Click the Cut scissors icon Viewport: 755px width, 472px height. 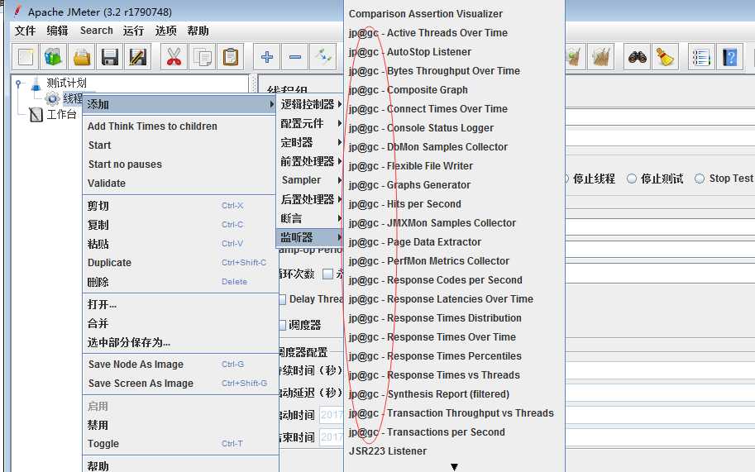pyautogui.click(x=174, y=57)
